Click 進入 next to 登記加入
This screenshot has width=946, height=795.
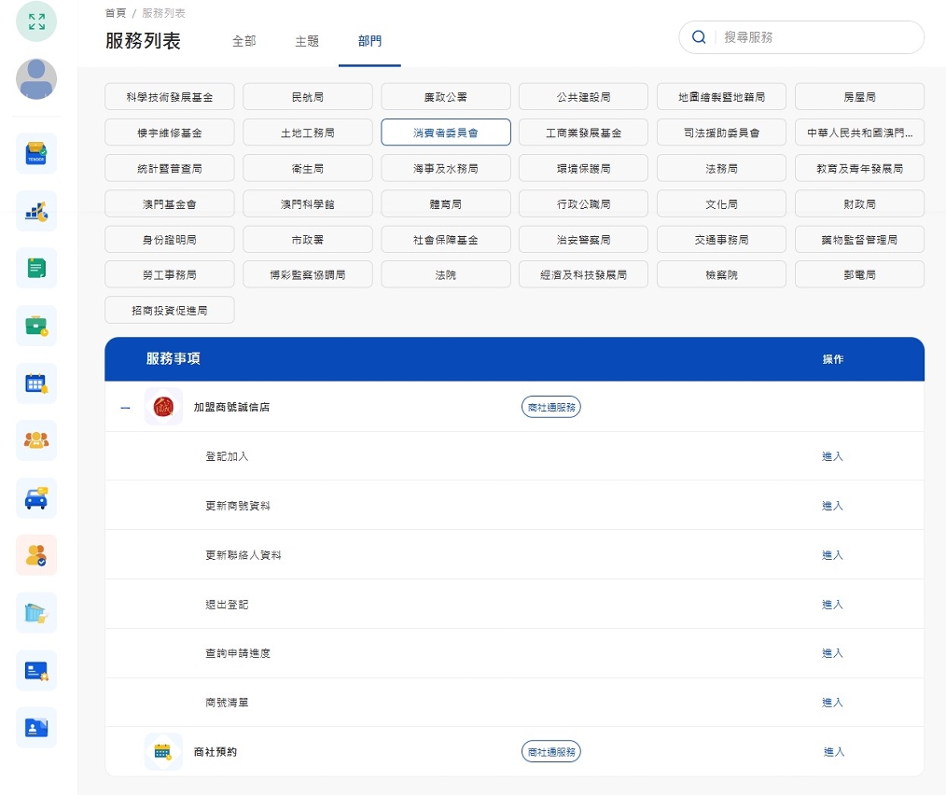pos(831,456)
